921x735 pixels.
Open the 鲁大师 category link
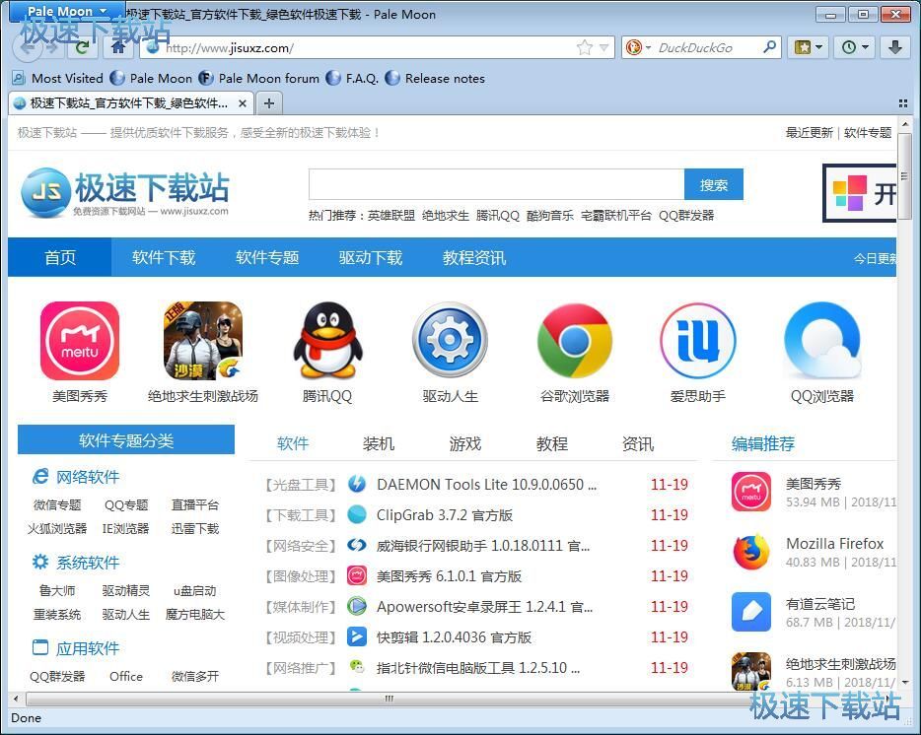57,590
